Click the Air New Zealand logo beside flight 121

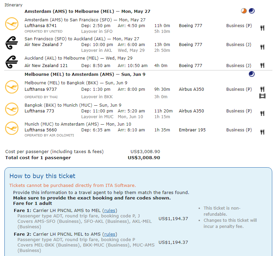(x=12, y=62)
